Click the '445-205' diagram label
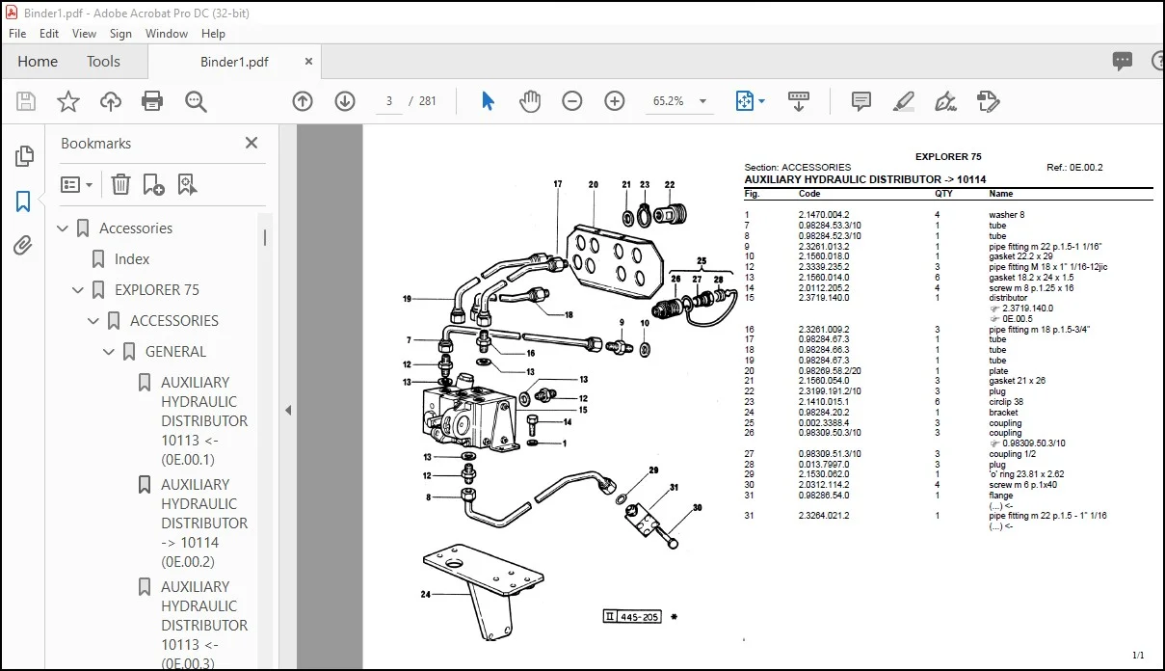Image resolution: width=1165 pixels, height=671 pixels. point(640,616)
